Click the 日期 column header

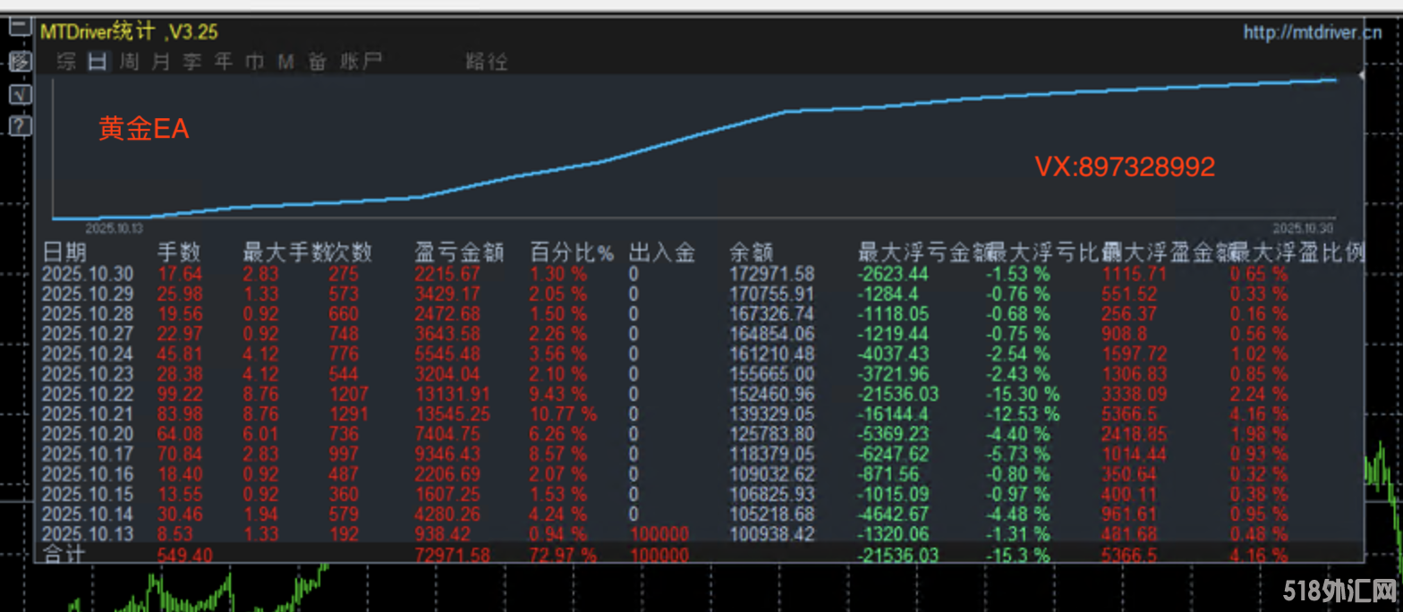(x=64, y=252)
